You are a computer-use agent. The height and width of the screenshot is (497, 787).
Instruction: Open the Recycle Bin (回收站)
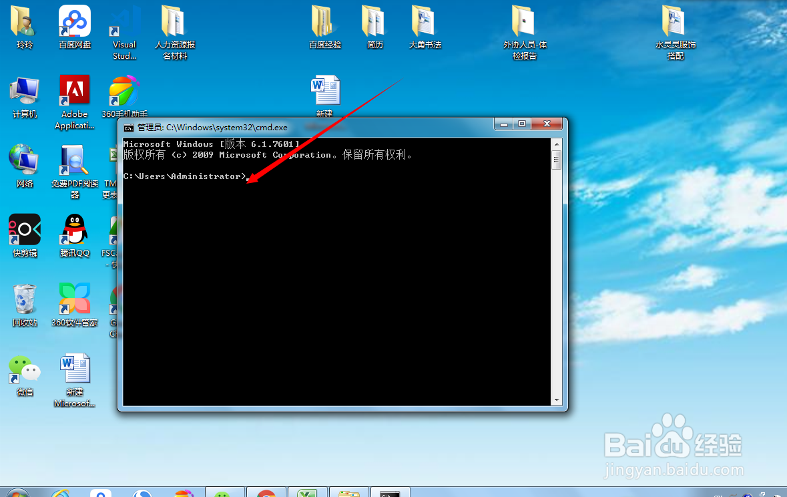point(24,301)
